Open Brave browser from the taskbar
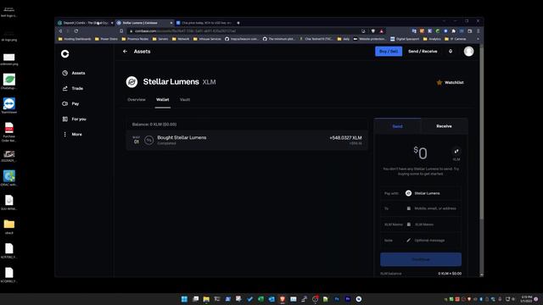The image size is (543, 305). (283, 299)
